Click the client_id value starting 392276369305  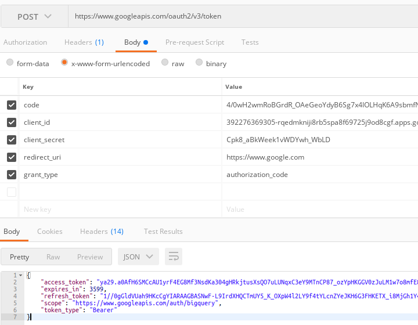(320, 122)
